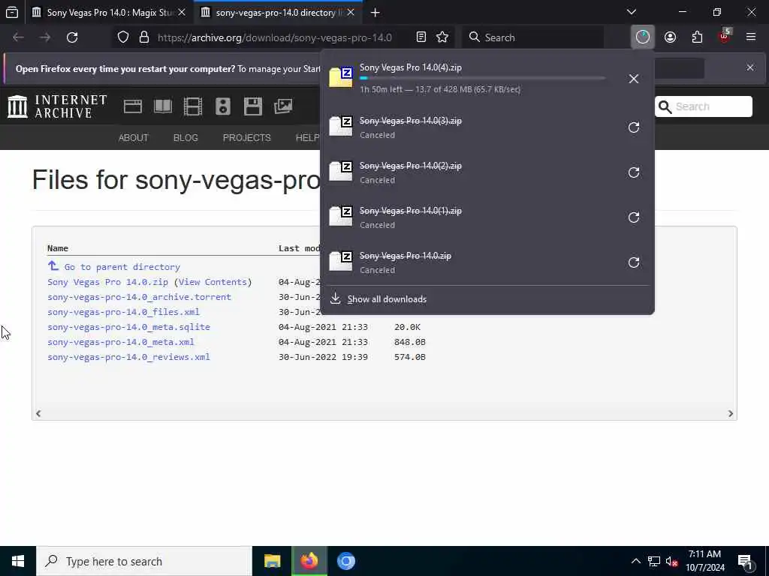Open the PROJECTS menu item

(x=246, y=138)
